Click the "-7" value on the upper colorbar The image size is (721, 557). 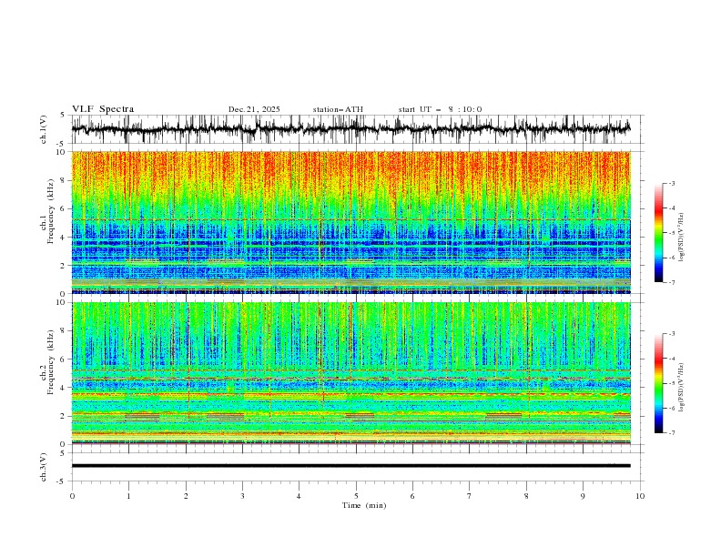tap(672, 282)
